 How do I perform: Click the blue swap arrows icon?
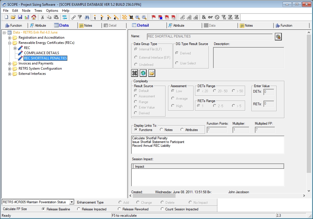65,17
